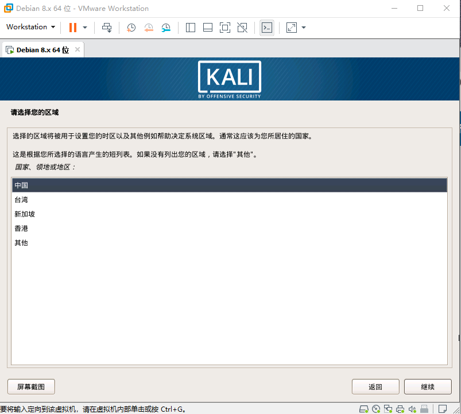The height and width of the screenshot is (414, 461).
Task: Choose 新加坡 from the list
Action: [x=229, y=214]
